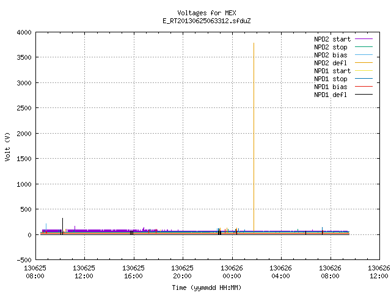Image resolution: width=391 pixels, height=293 pixels.
Task: Select the 'NPD2 stop' legend label
Action: (x=331, y=47)
